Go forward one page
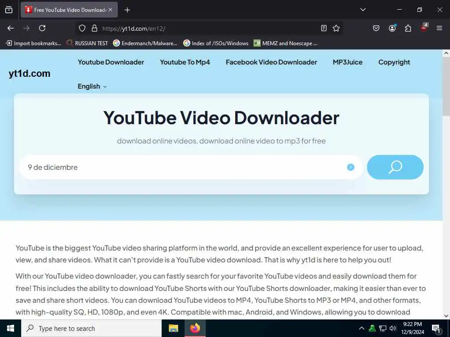 point(26,28)
